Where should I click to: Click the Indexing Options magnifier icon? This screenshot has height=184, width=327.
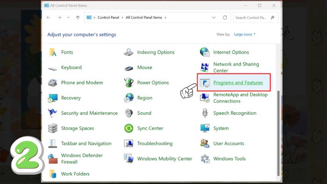128,52
